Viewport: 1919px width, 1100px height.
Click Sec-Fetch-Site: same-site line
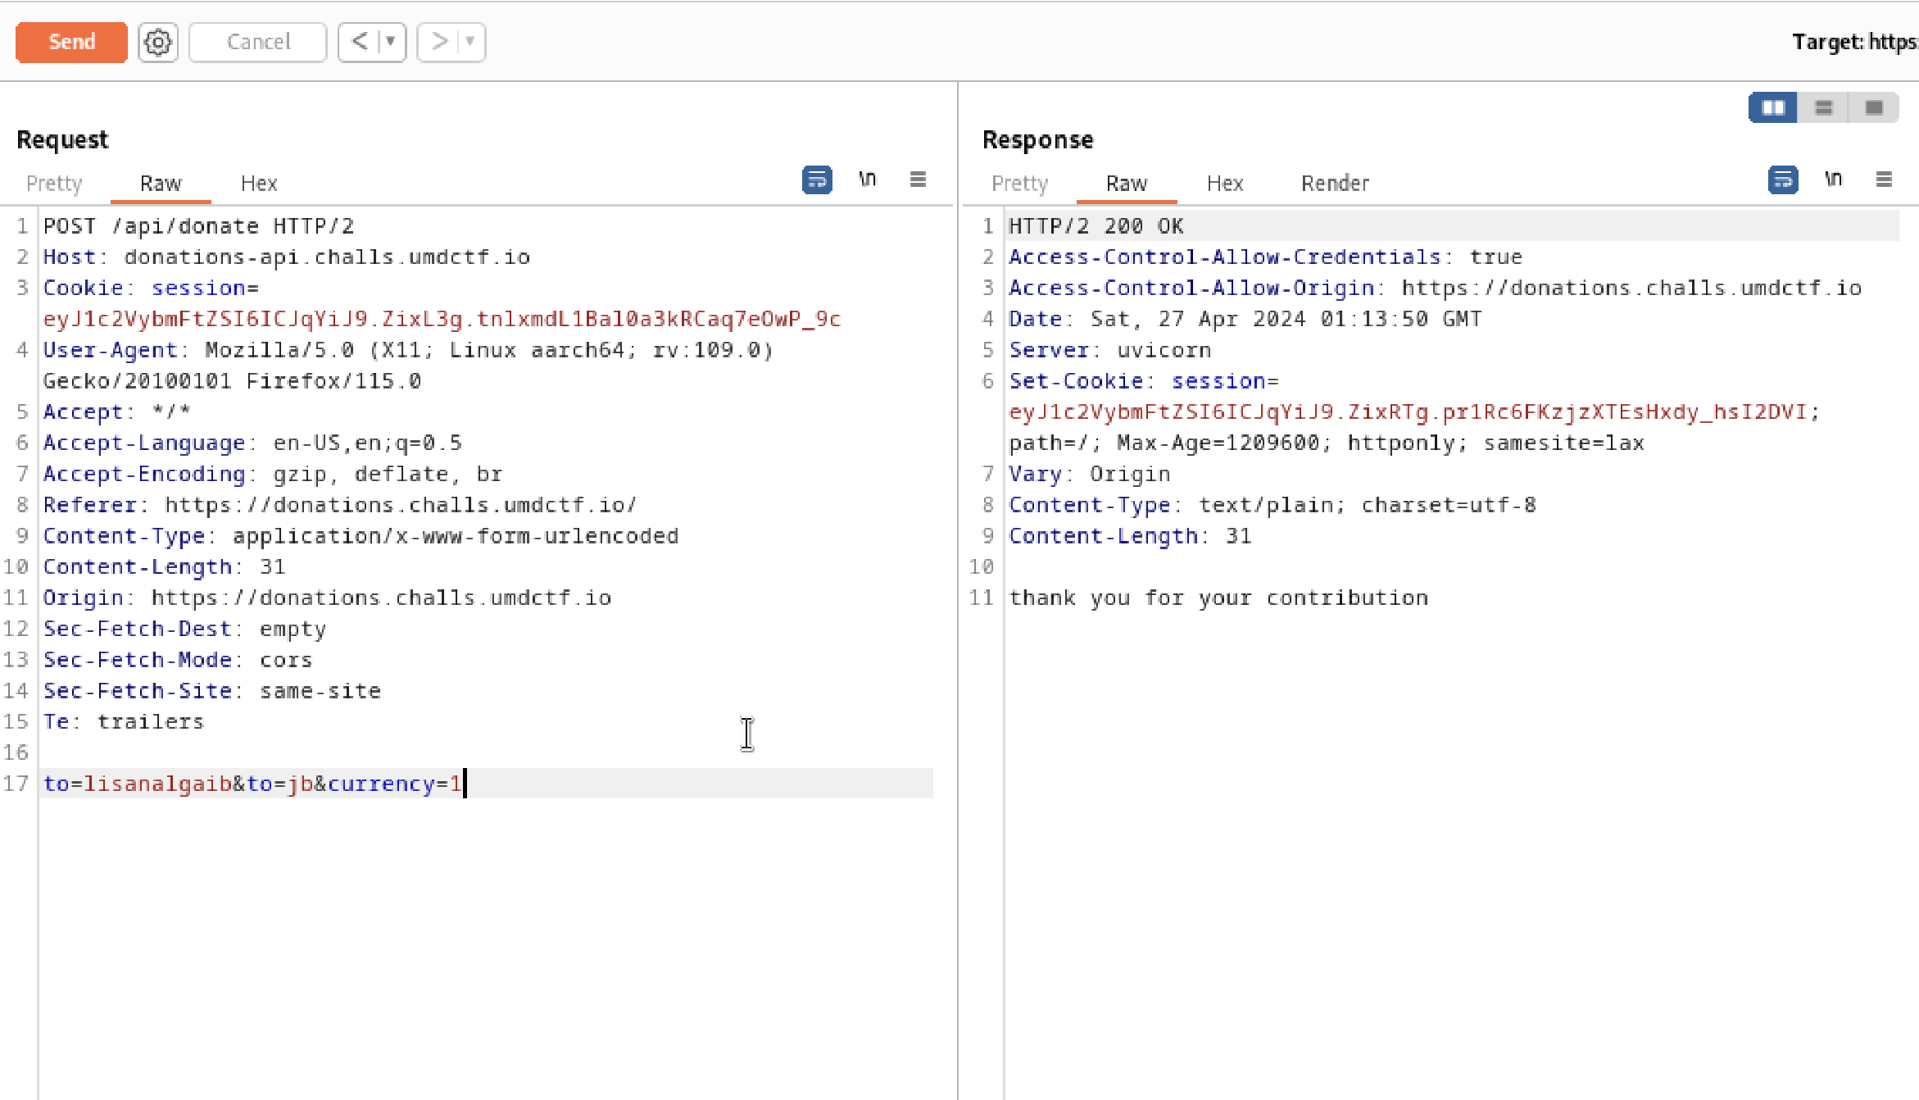[x=212, y=691]
